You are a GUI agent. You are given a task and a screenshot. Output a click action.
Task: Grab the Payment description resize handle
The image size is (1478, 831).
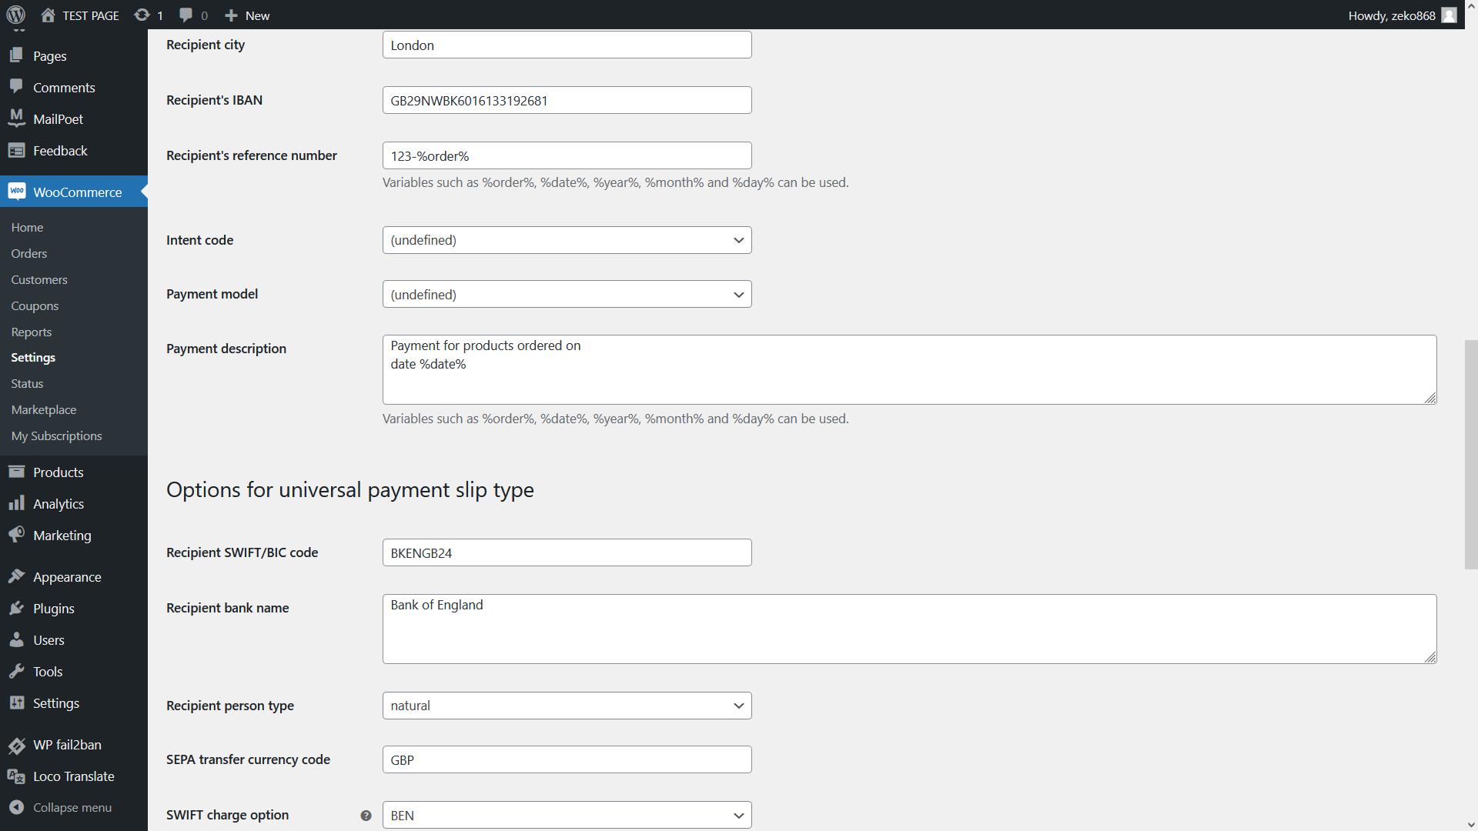tap(1430, 398)
